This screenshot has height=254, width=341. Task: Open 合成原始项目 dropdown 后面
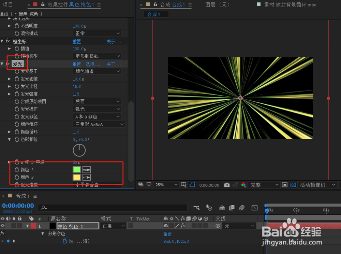click(97, 101)
